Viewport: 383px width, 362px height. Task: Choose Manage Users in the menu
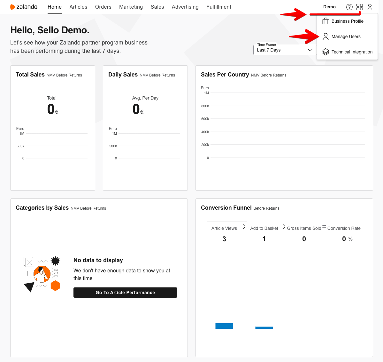pyautogui.click(x=347, y=37)
